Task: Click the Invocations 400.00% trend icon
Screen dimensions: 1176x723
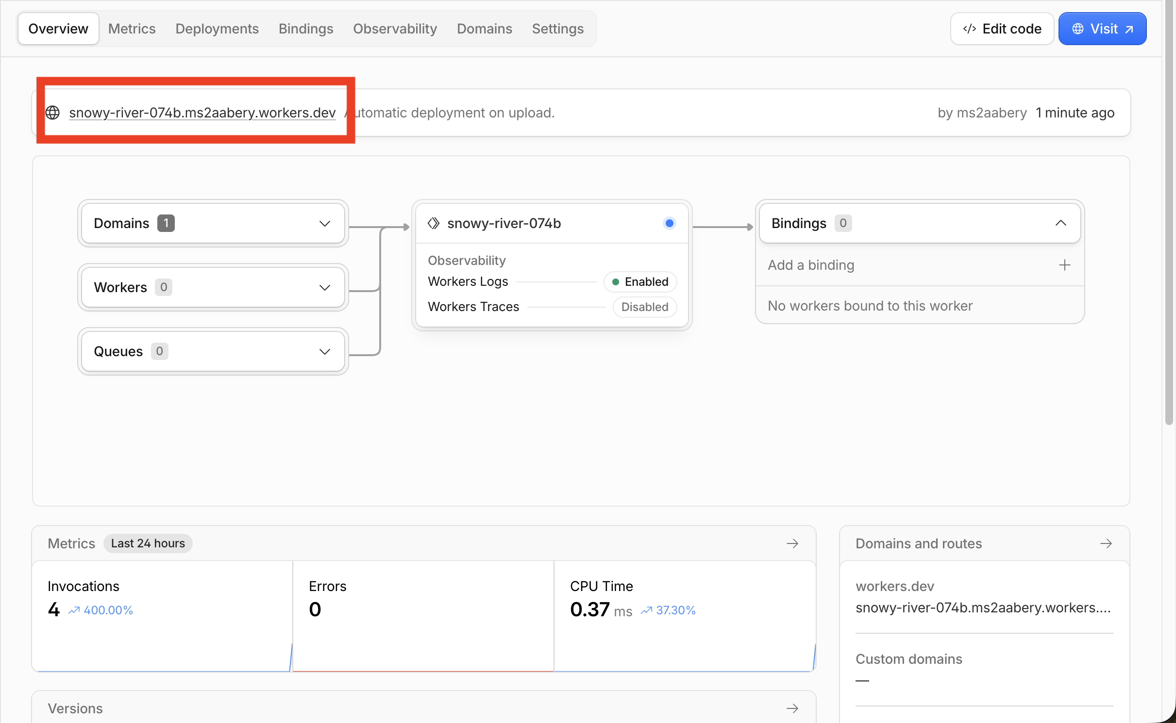Action: (74, 610)
